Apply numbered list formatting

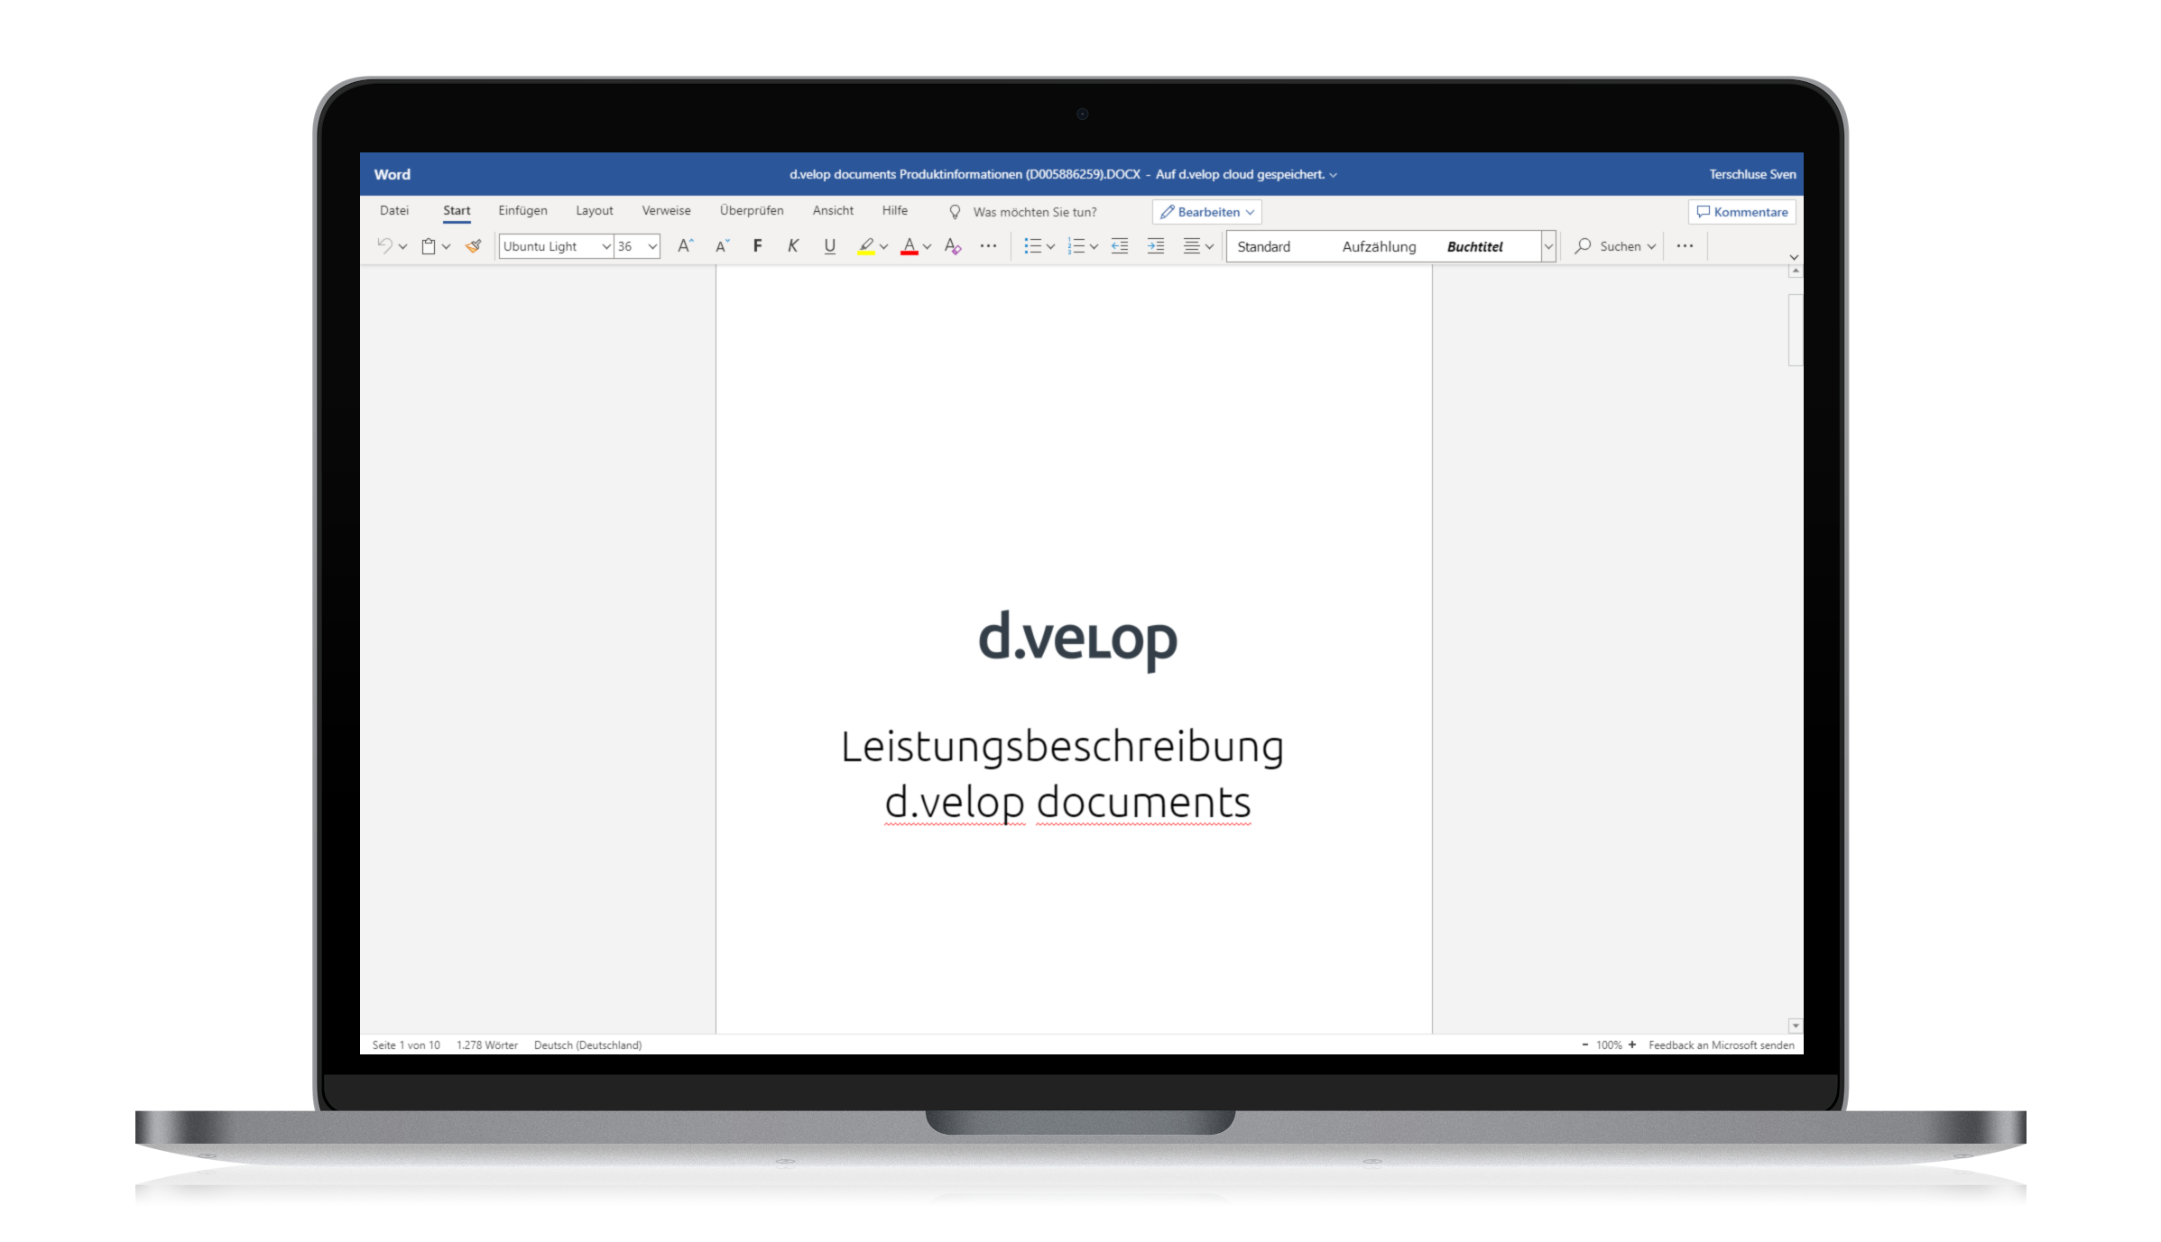pos(1076,246)
